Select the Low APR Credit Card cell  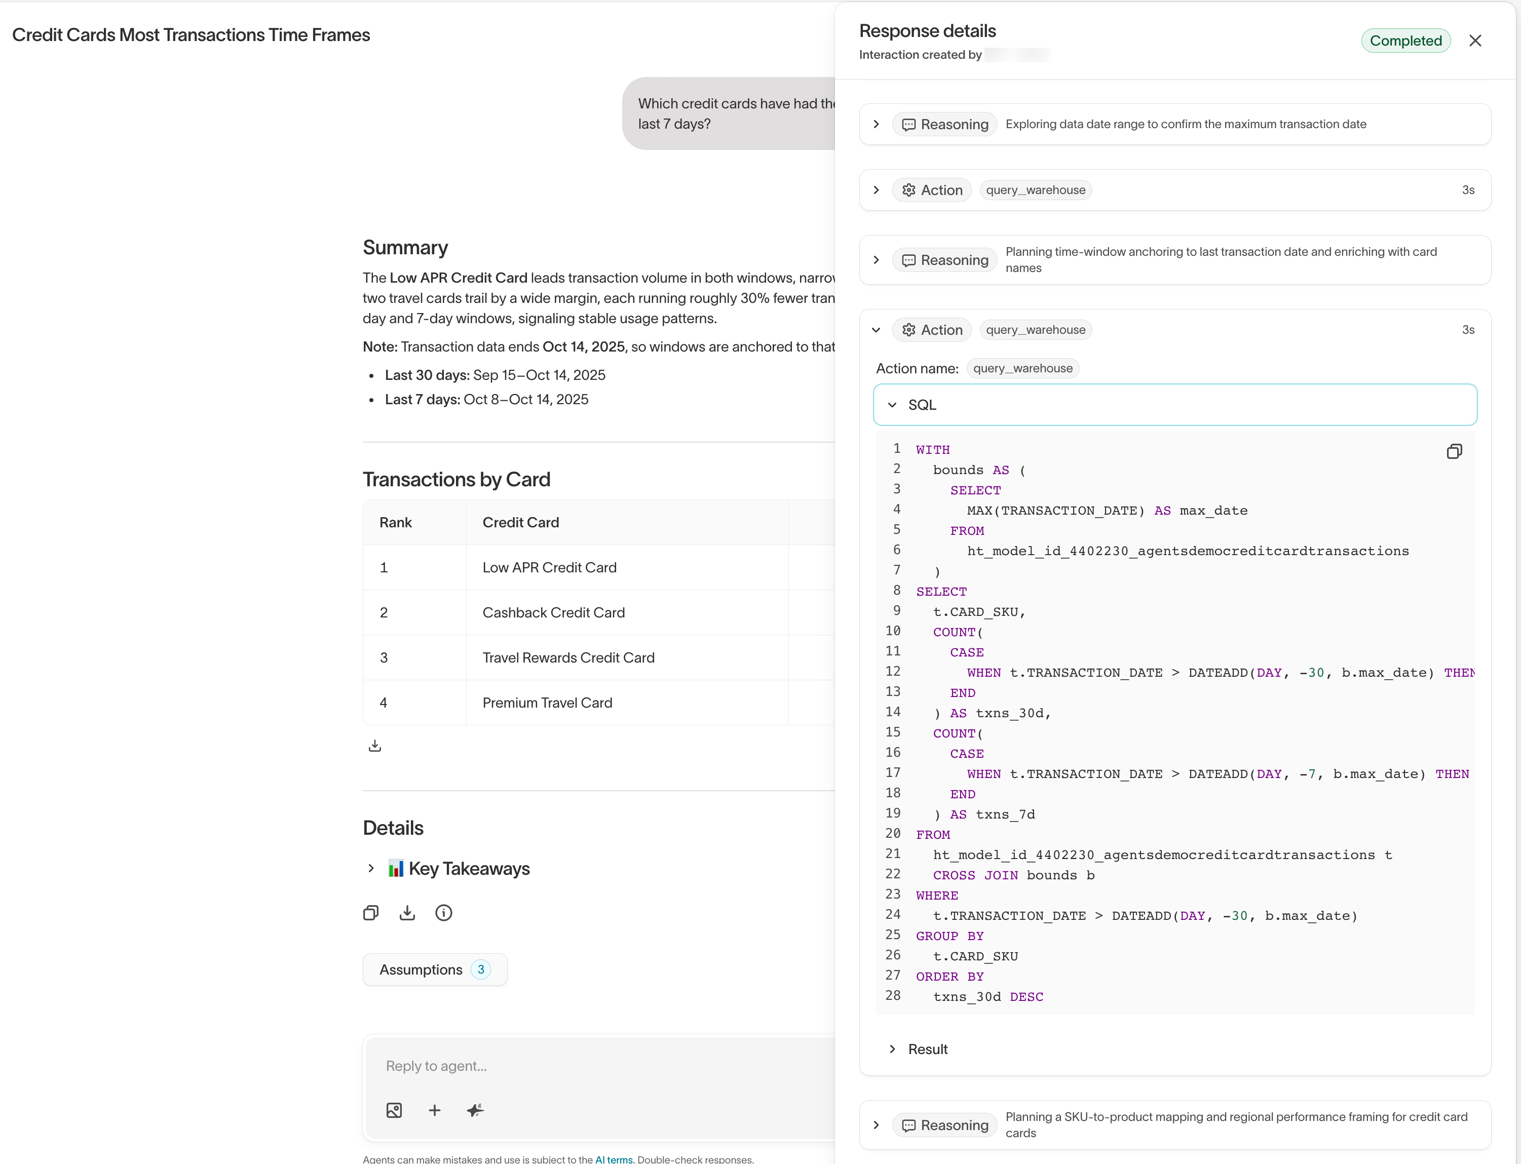(627, 567)
